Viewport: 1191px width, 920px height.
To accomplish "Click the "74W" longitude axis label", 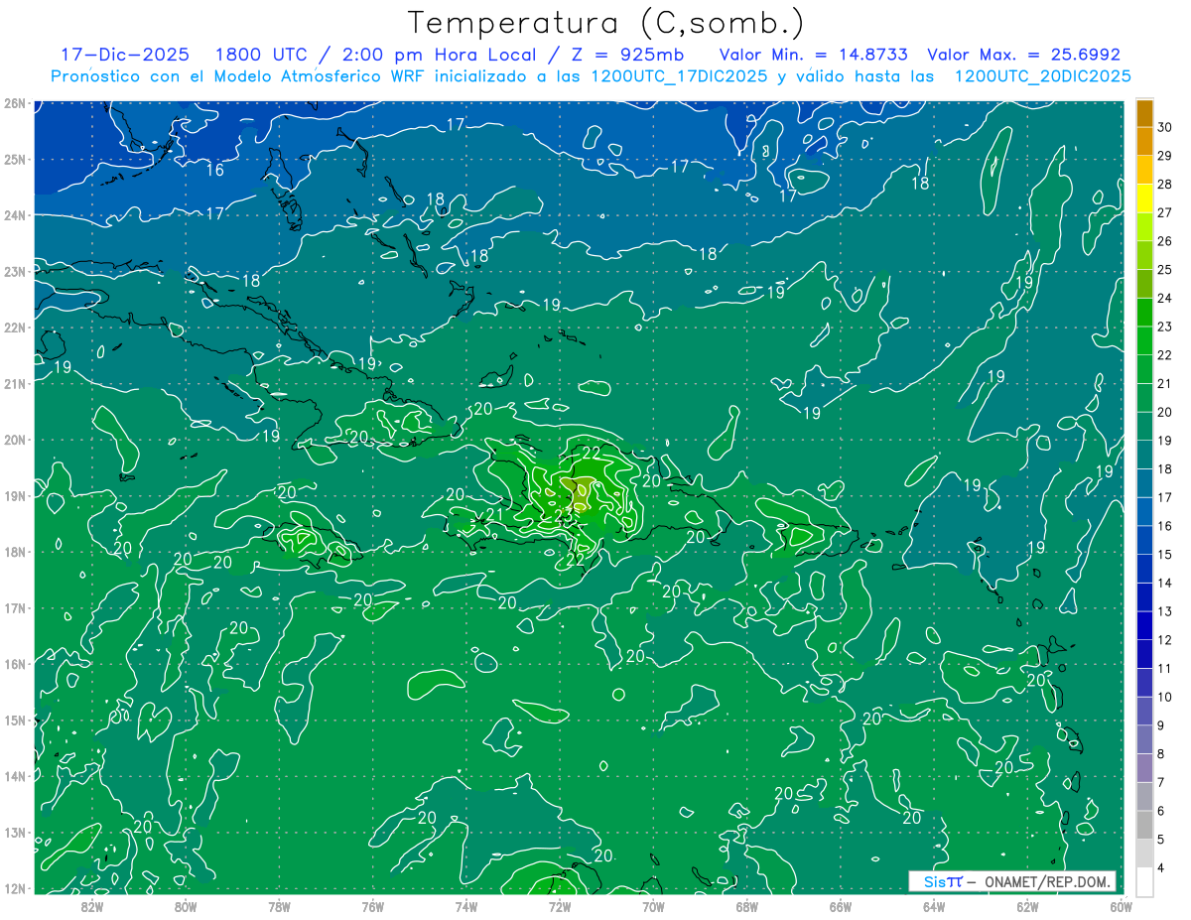I will [x=466, y=907].
